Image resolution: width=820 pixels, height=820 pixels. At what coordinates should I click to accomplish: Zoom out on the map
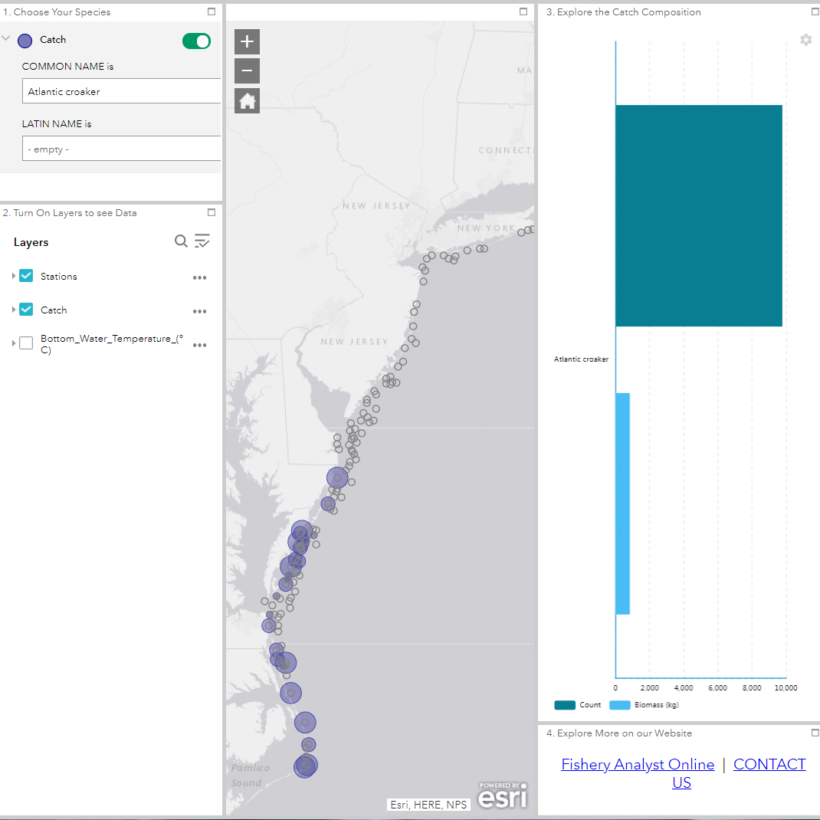click(x=247, y=71)
